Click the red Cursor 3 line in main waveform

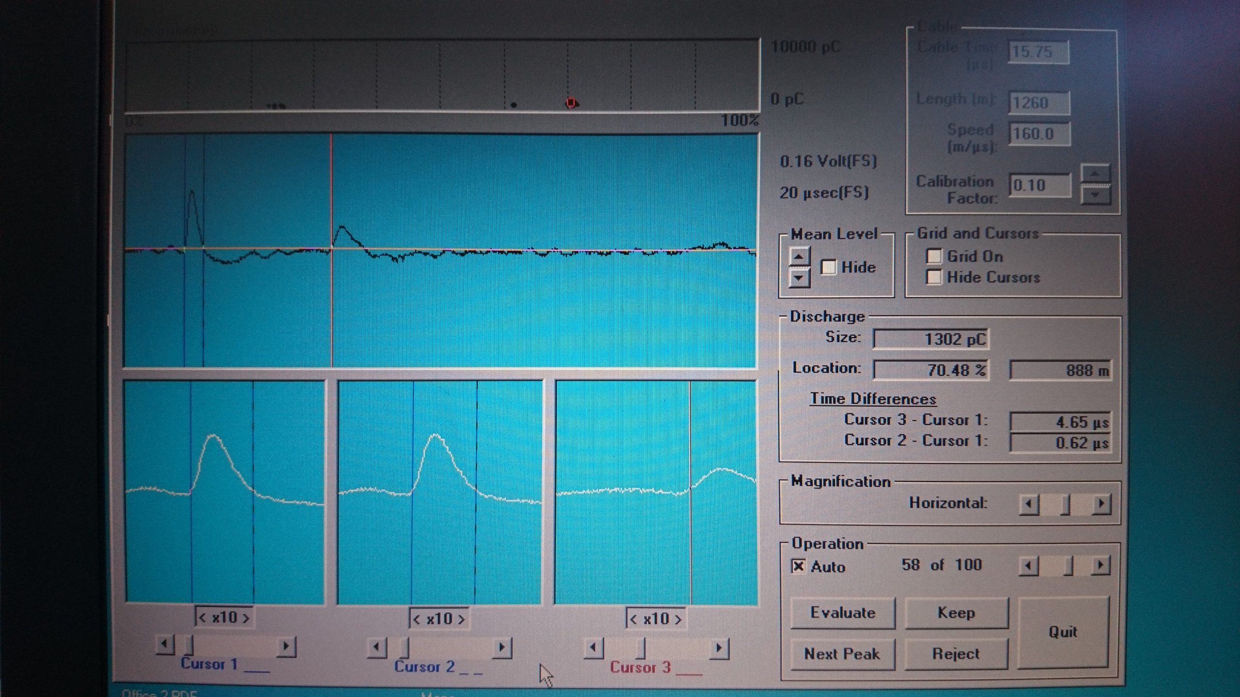pyautogui.click(x=332, y=251)
